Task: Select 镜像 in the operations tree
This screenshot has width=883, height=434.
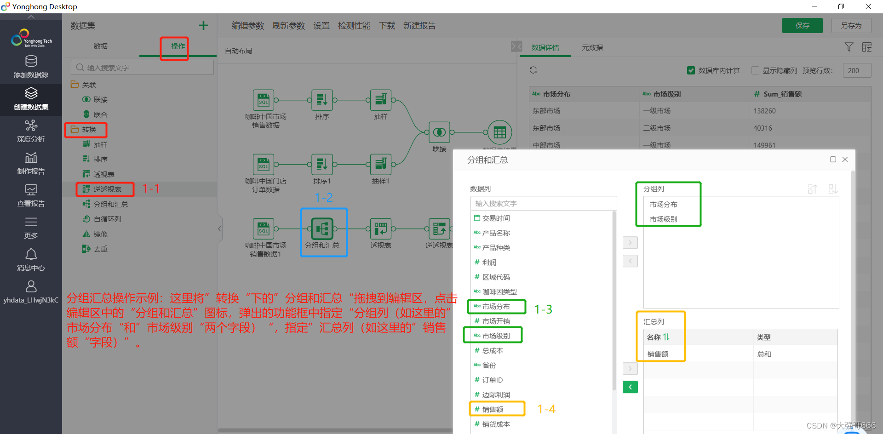Action: (95, 234)
